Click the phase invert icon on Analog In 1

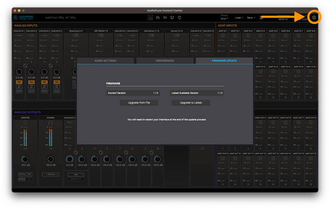(19, 87)
